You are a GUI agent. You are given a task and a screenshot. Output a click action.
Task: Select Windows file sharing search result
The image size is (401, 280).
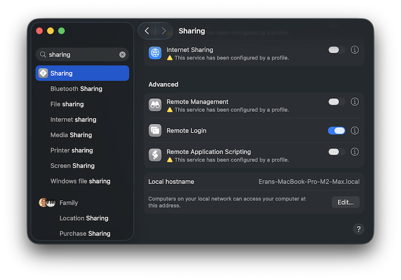(80, 181)
